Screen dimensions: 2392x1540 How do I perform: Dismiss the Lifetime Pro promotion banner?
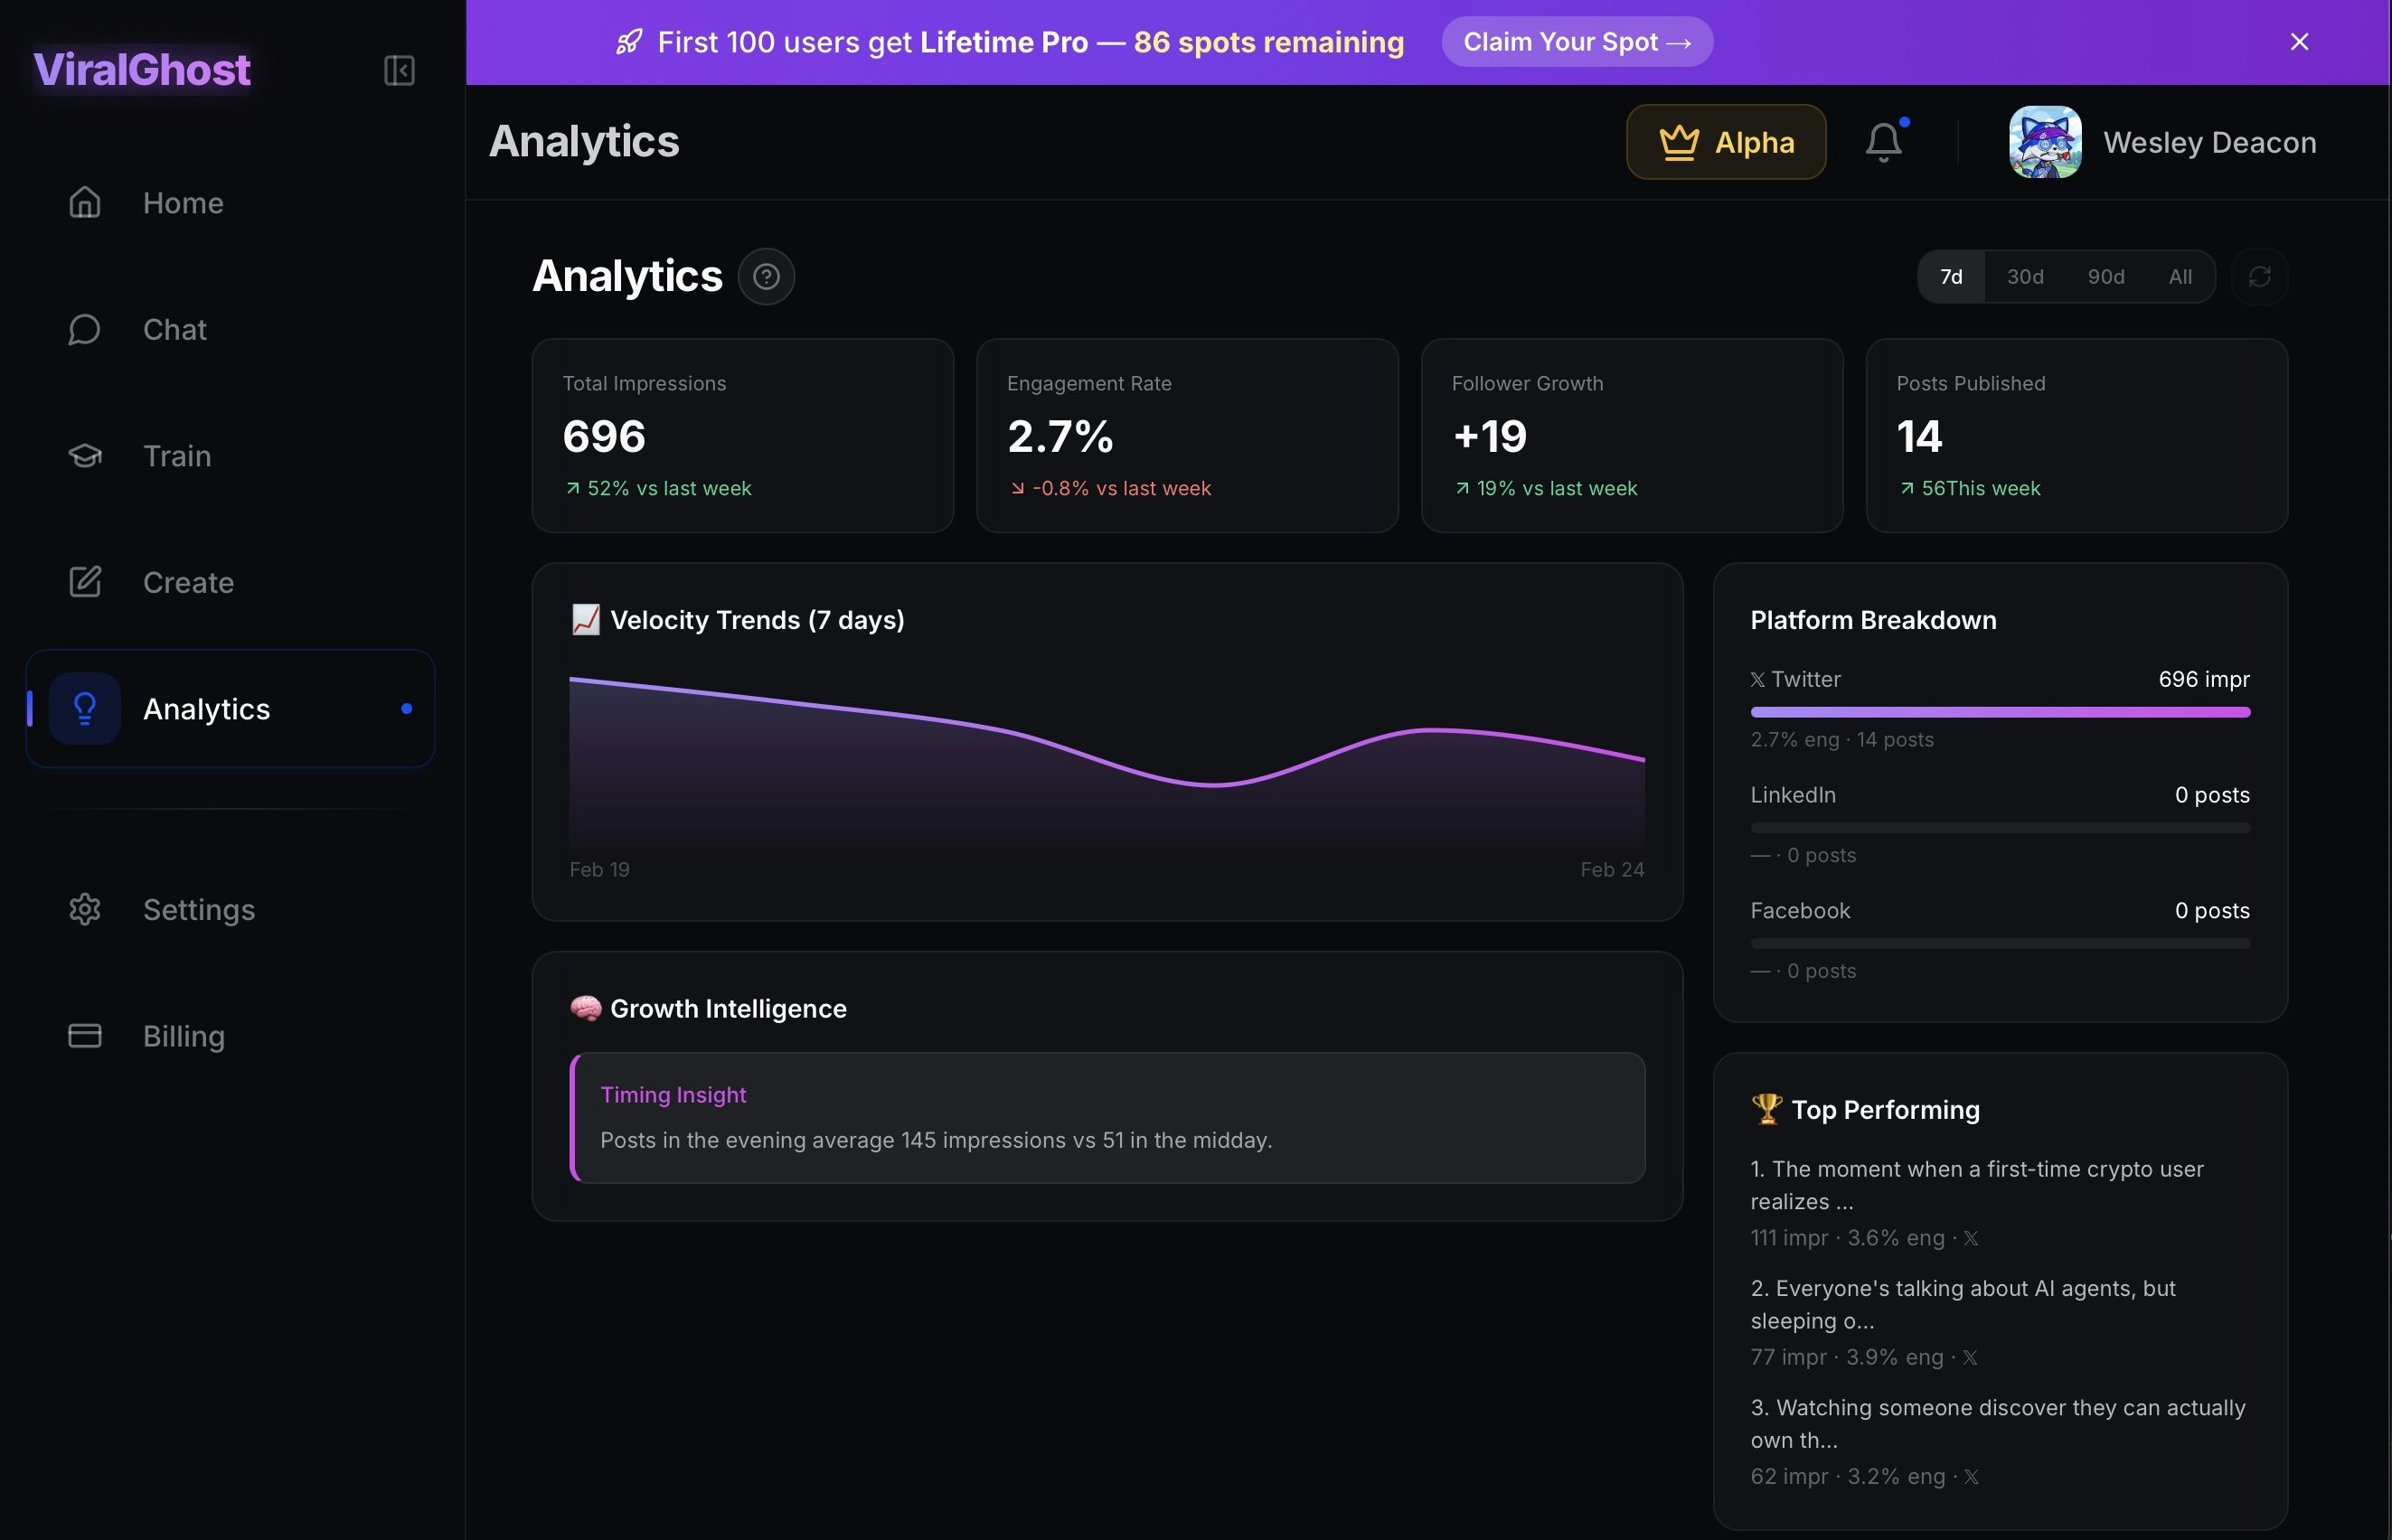(x=2299, y=41)
